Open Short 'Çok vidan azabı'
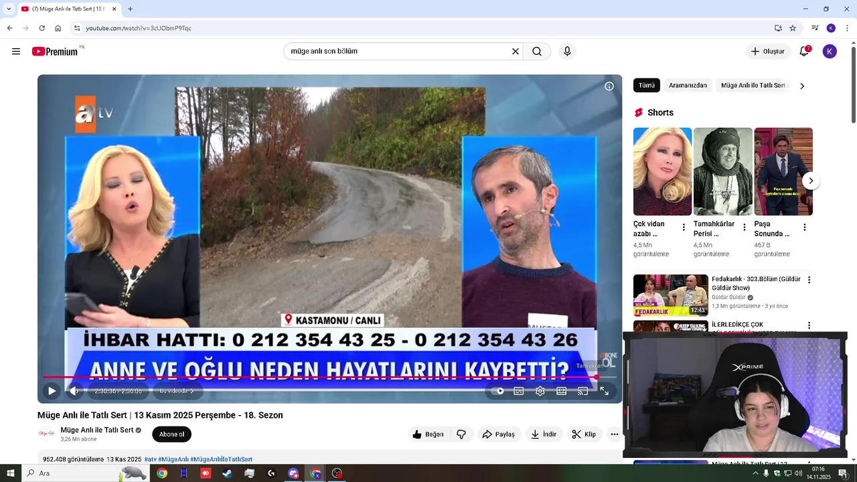The height and width of the screenshot is (482, 857). tap(662, 171)
